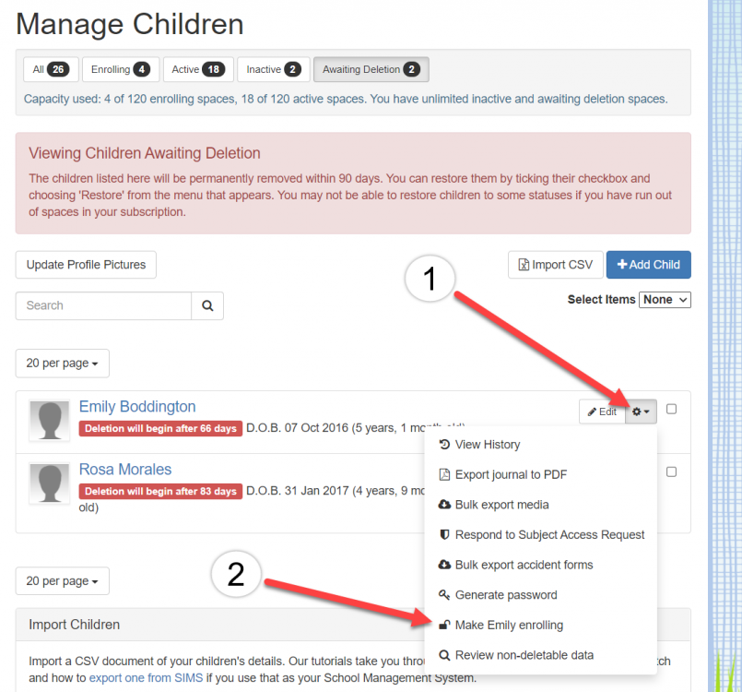
Task: Click the export one from SIMS link
Action: point(146,678)
